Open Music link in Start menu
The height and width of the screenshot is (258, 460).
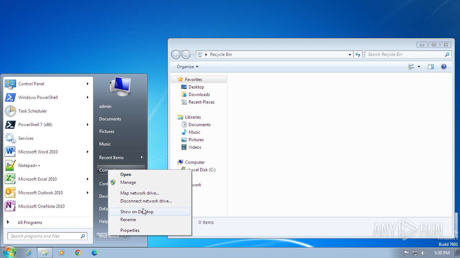(x=105, y=144)
